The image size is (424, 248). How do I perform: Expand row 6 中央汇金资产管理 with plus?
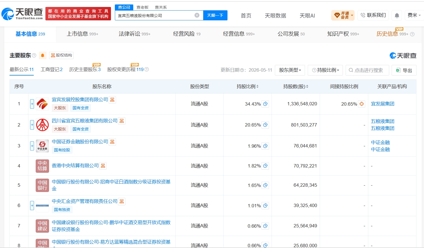click(x=32, y=206)
